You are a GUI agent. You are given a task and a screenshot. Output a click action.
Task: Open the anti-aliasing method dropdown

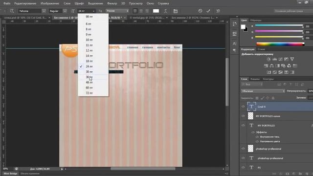(117, 11)
